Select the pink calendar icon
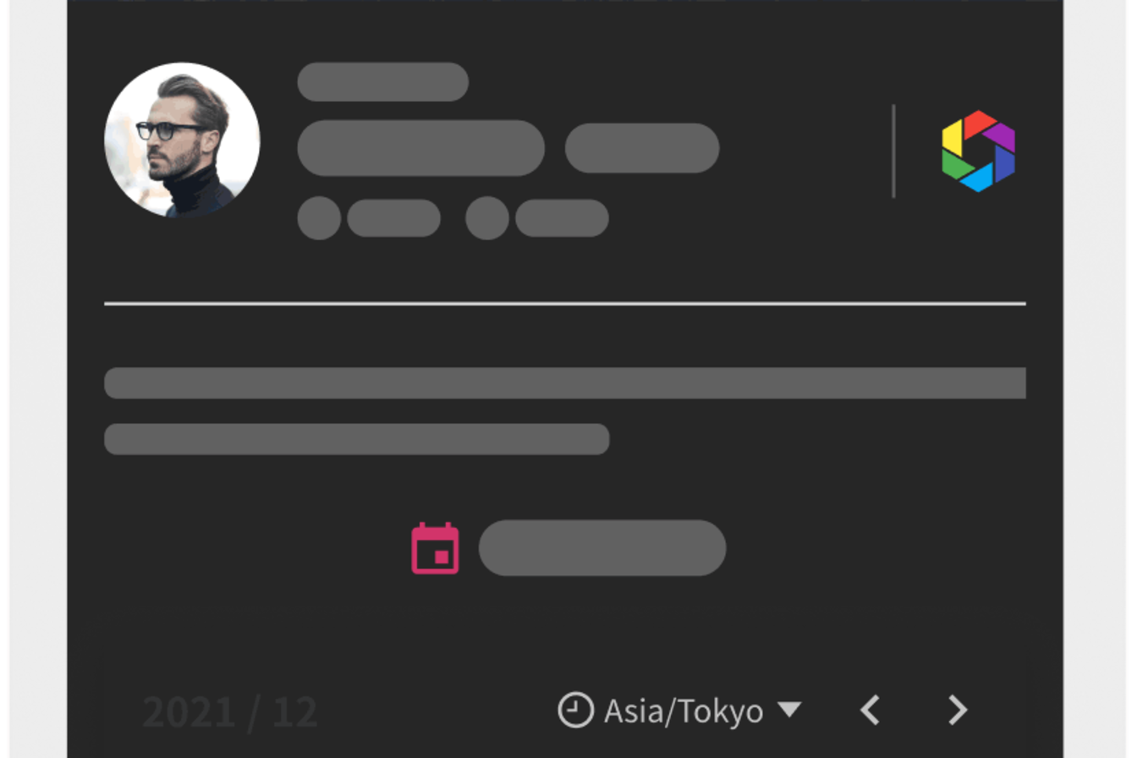The width and height of the screenshot is (1137, 758). (436, 548)
